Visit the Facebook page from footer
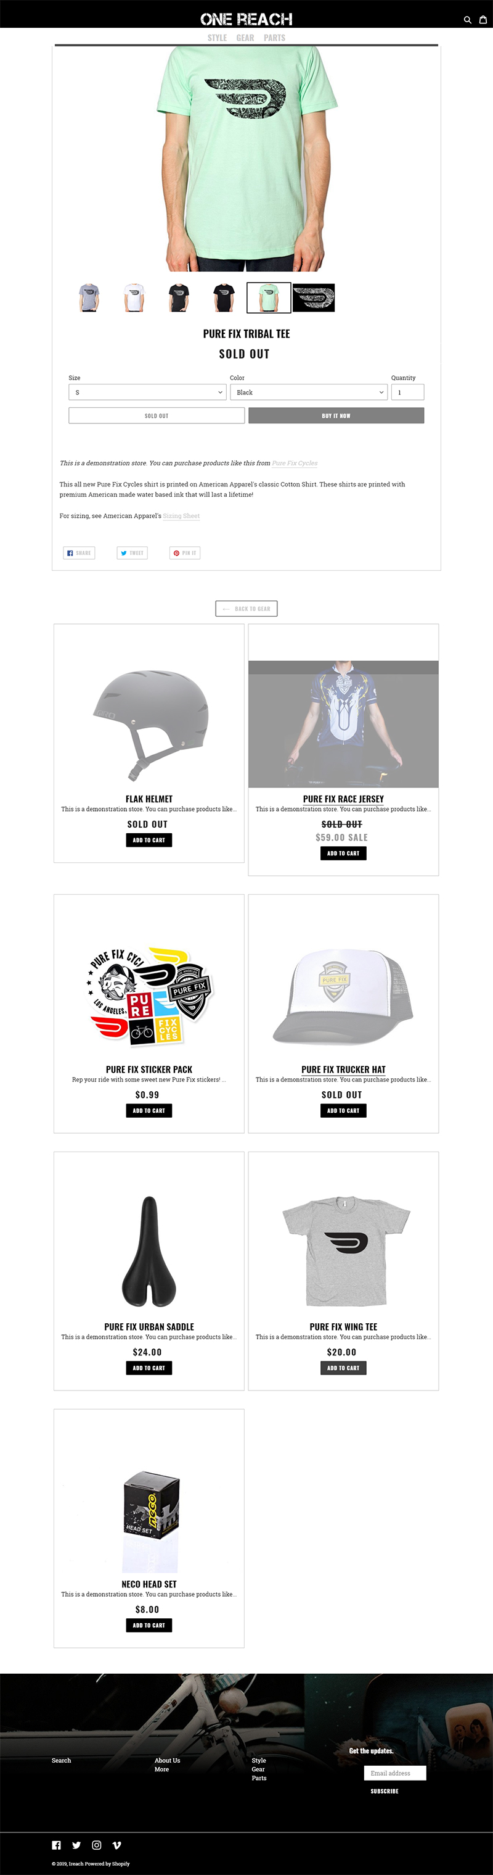 tap(56, 1845)
